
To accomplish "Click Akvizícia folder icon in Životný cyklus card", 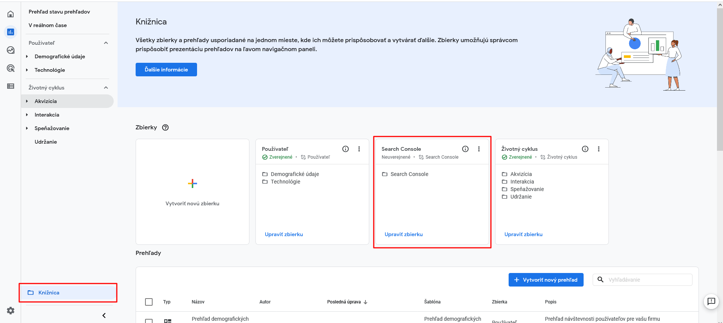I will coord(504,174).
